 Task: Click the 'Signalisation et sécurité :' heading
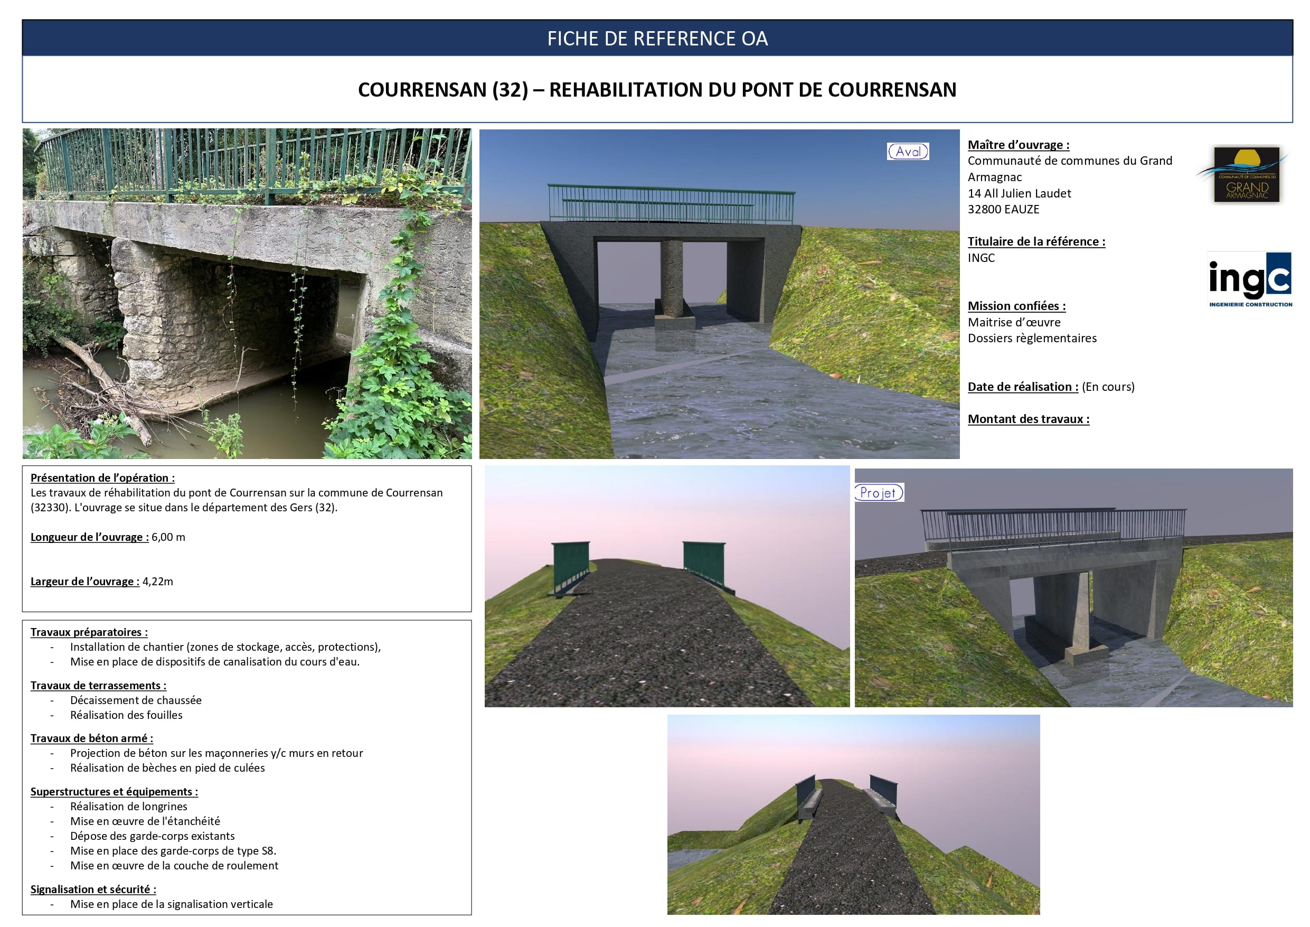click(x=93, y=889)
